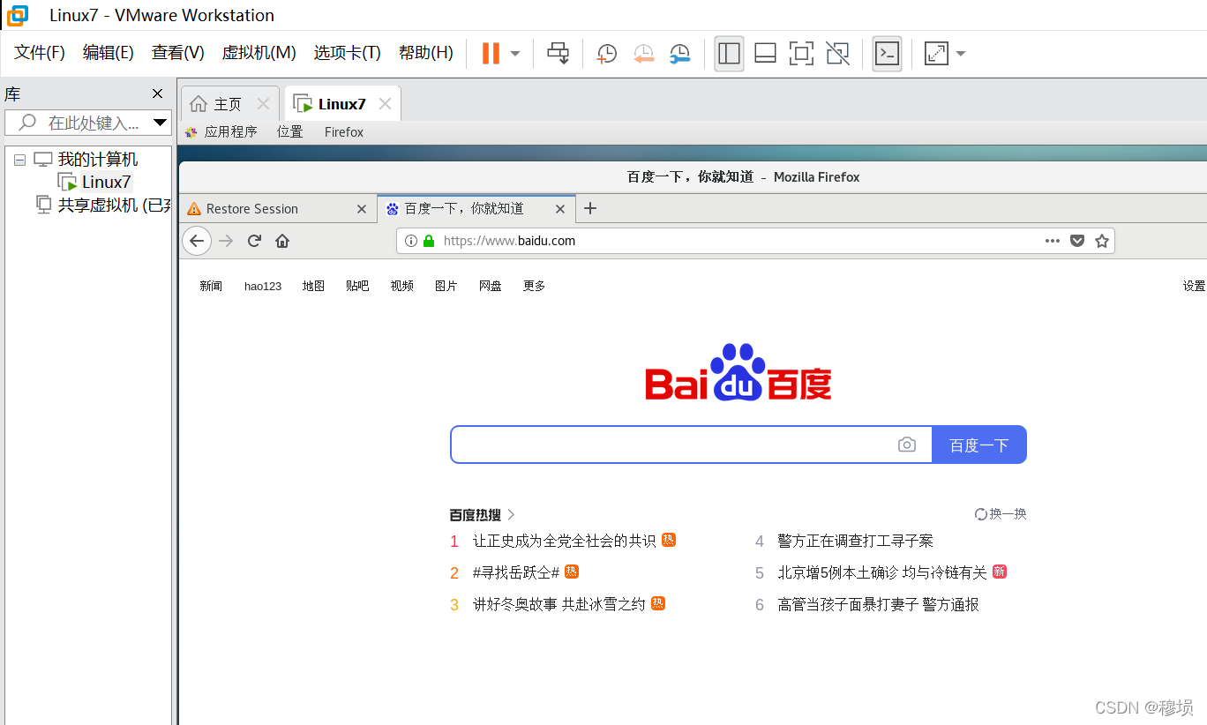
Task: Open page actions three-dot menu
Action: [1052, 241]
